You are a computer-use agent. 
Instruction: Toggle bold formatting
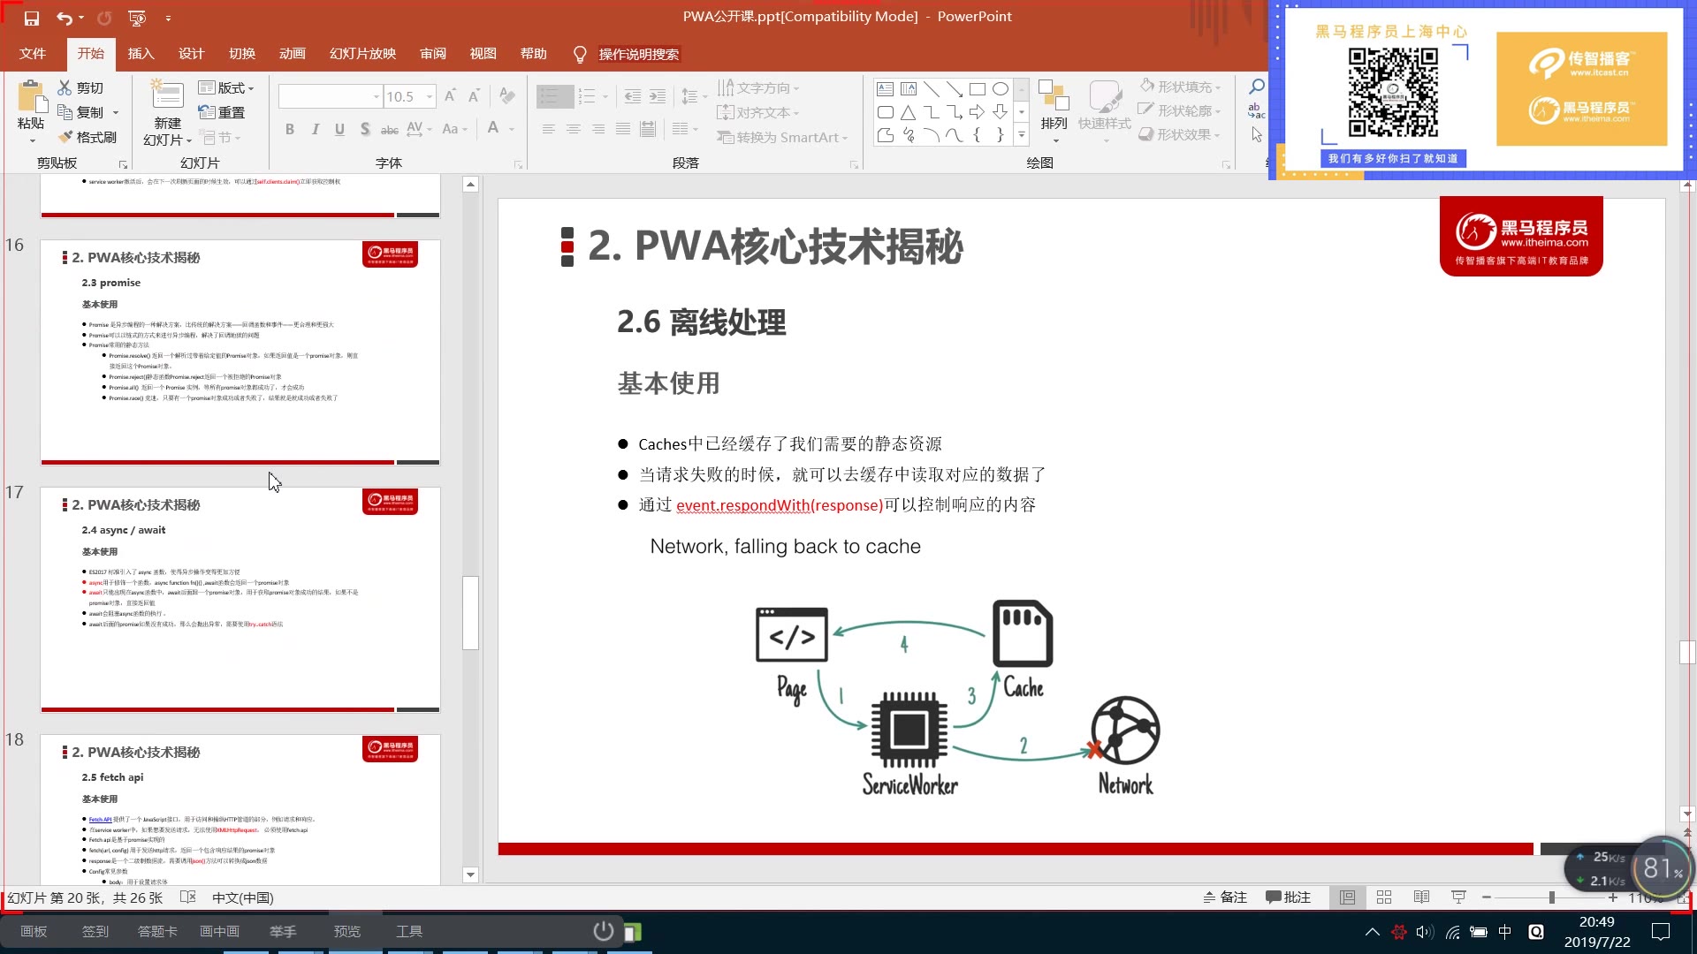pyautogui.click(x=290, y=129)
